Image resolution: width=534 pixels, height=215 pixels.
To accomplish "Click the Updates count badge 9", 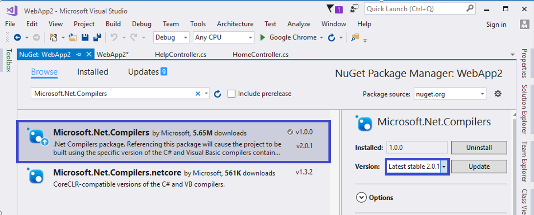I will (x=164, y=72).
